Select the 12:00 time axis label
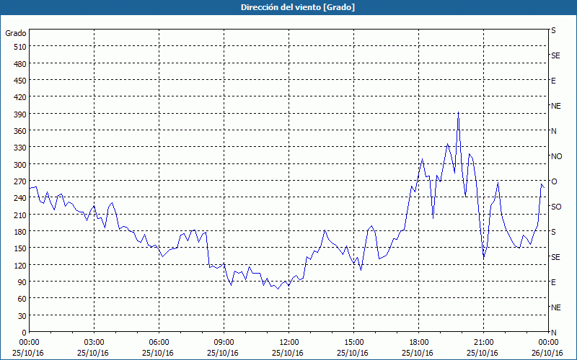 289,343
